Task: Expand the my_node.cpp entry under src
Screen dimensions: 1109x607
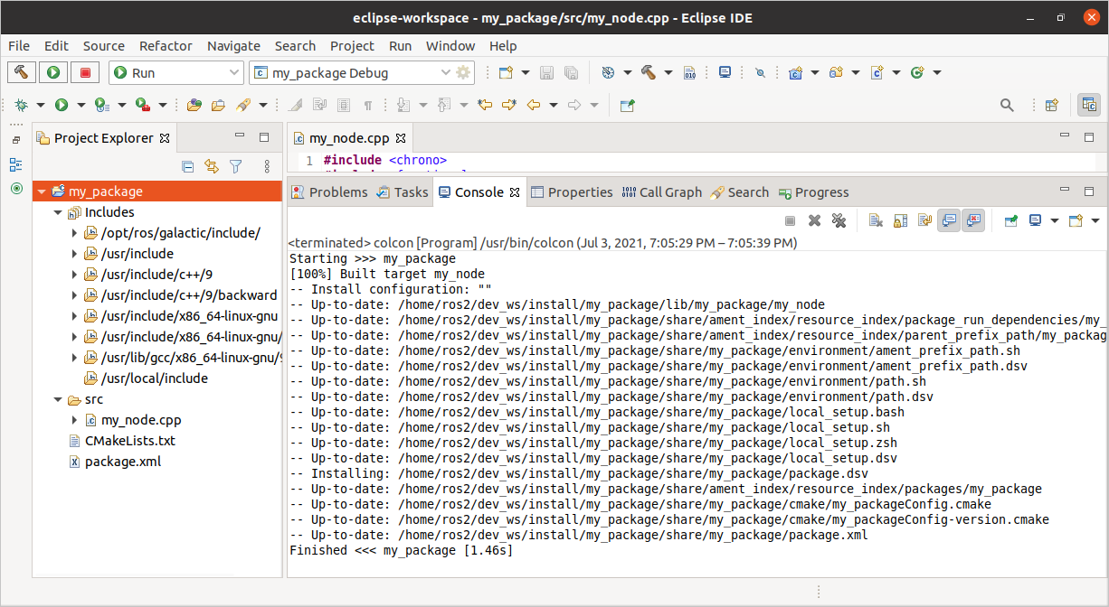Action: tap(74, 420)
